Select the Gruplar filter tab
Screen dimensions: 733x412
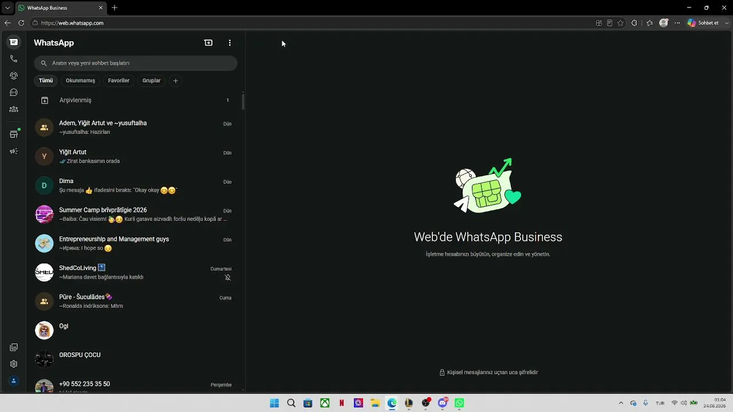(151, 81)
